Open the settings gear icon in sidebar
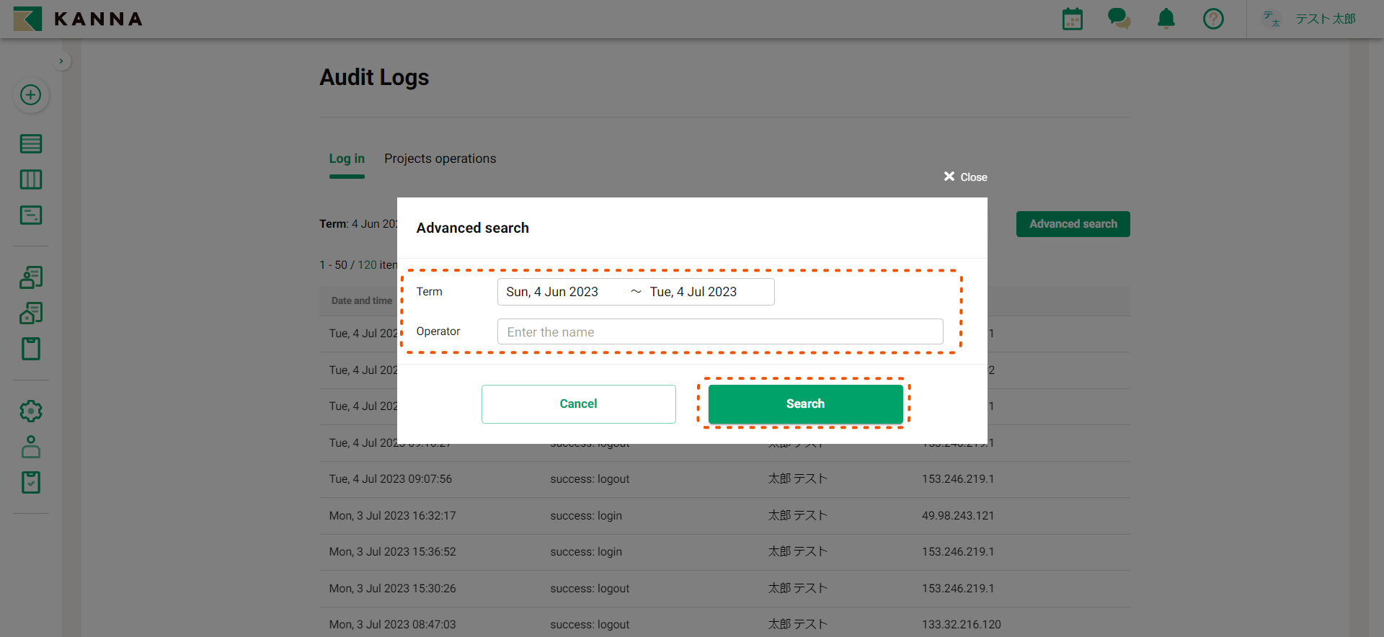 [30, 411]
